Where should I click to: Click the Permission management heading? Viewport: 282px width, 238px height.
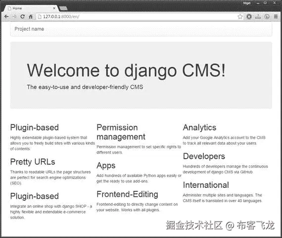pos(121,132)
